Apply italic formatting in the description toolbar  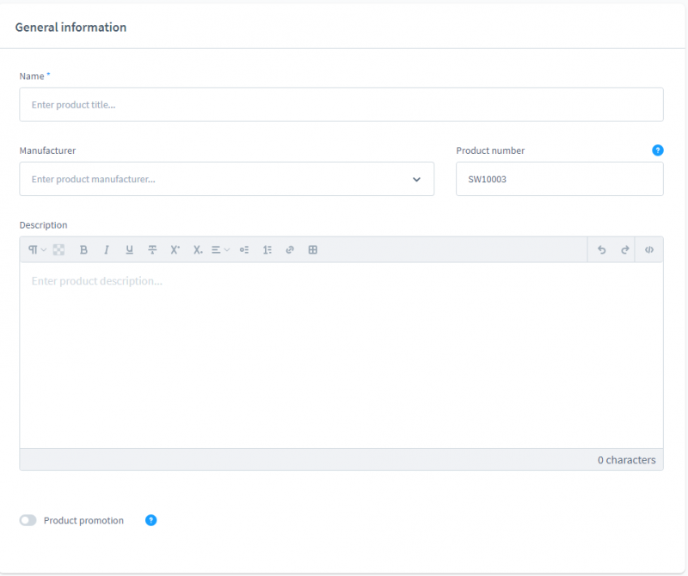(106, 249)
